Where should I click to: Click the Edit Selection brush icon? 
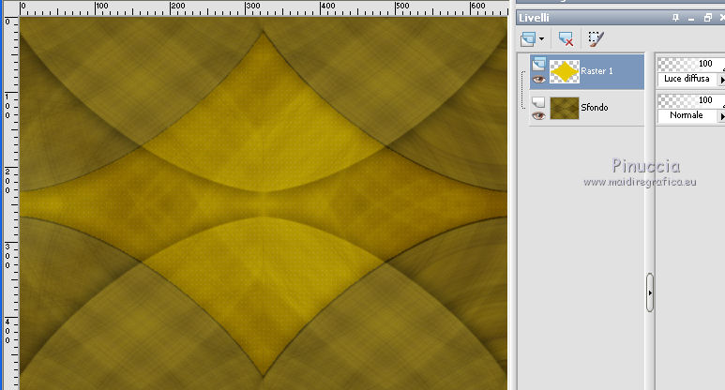596,38
